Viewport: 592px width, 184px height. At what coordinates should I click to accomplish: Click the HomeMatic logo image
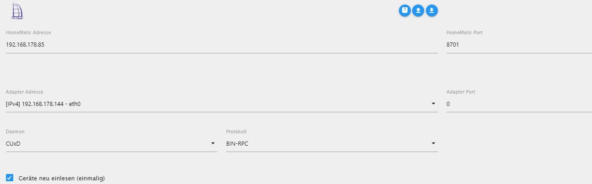point(17,11)
